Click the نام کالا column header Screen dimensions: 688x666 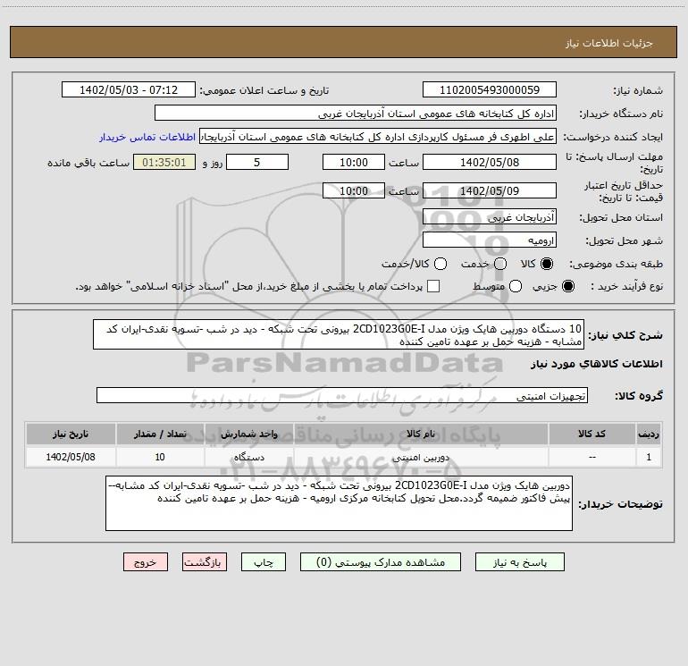[421, 434]
